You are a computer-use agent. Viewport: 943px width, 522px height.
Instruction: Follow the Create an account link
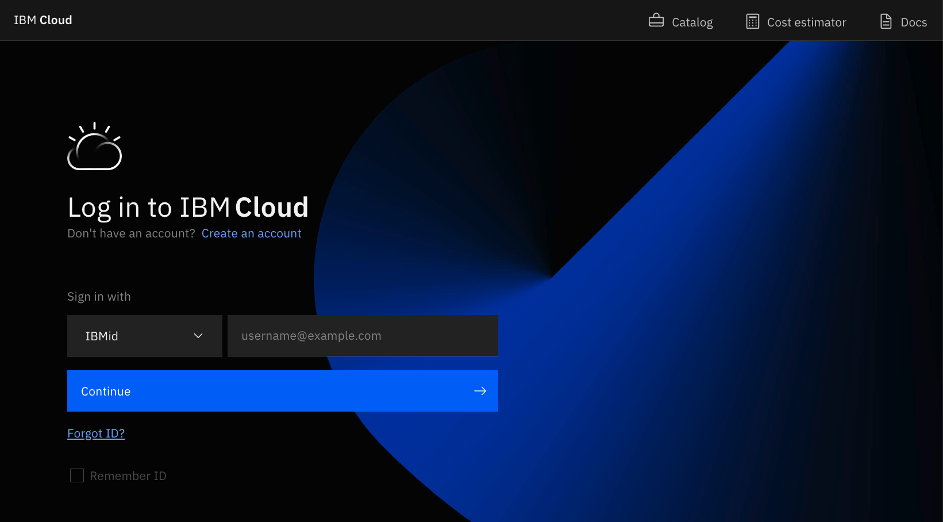tap(251, 233)
